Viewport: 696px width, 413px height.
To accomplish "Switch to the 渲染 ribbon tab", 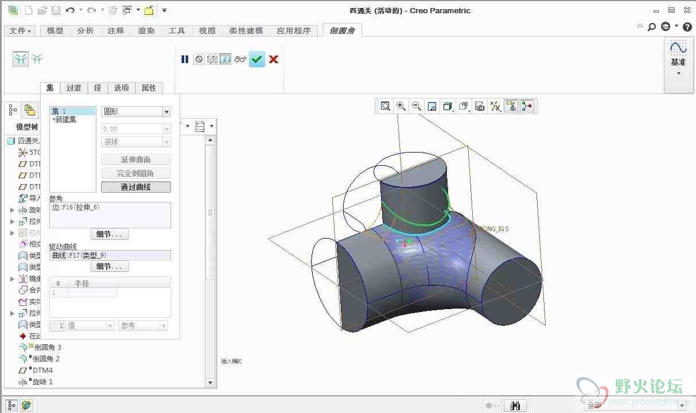I will (x=146, y=31).
